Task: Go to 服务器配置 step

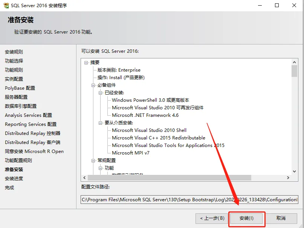Action: pos(16,97)
